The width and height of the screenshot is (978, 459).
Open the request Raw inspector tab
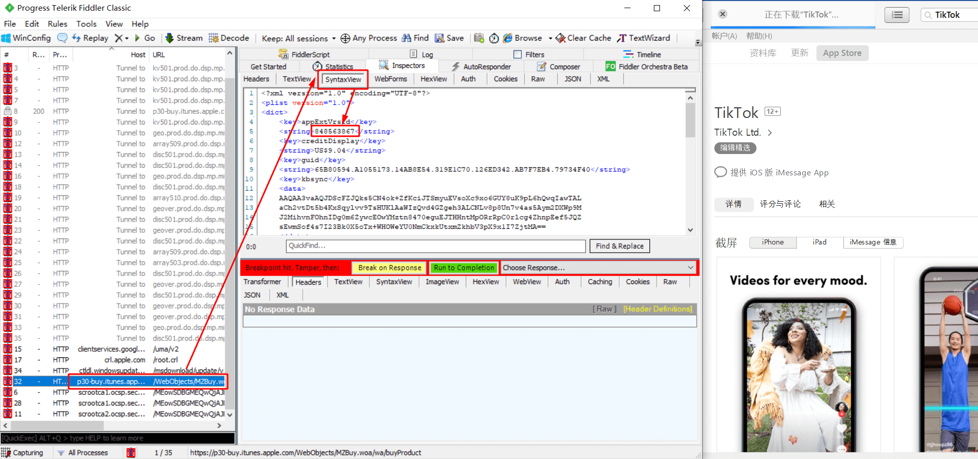pyautogui.click(x=538, y=79)
